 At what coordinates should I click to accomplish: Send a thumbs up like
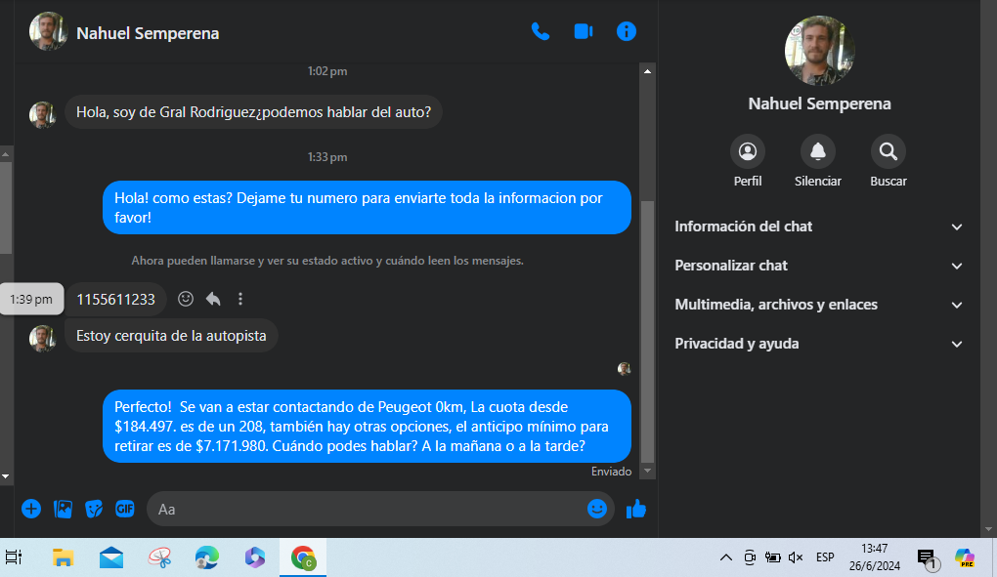[x=636, y=509]
